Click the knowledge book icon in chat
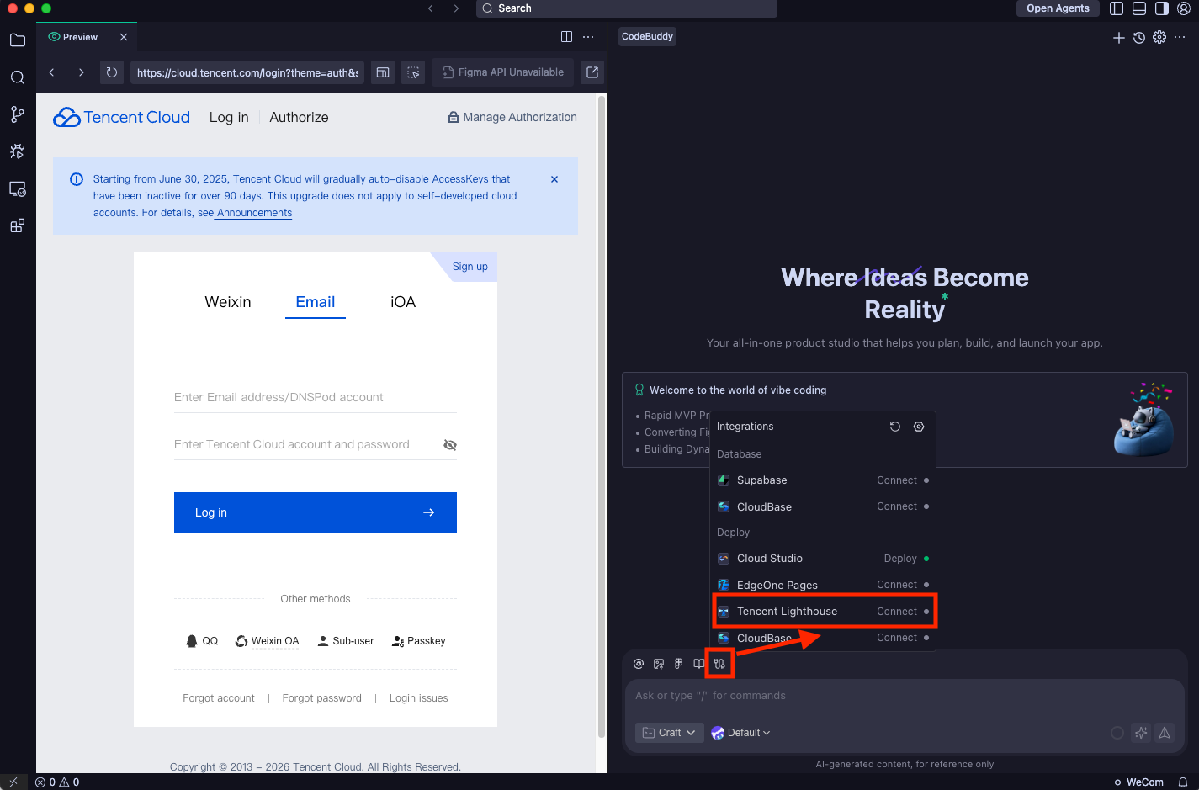This screenshot has height=790, width=1199. tap(699, 664)
